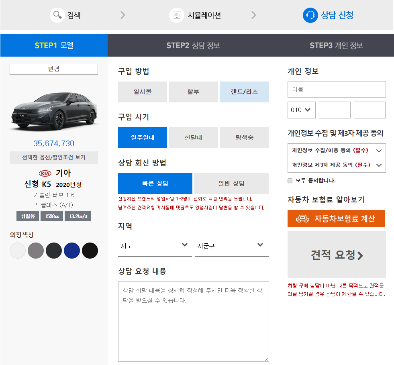Screen dimensions: 394x365
Task: Open 선택한 옵션/할인조건 보기
Action: pos(54,157)
